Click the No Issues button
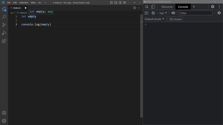 click(176, 19)
